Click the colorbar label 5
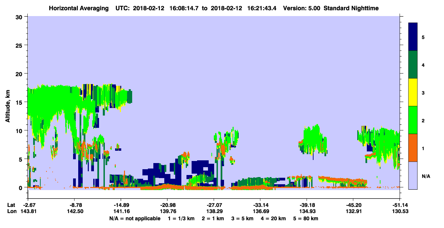 click(423, 37)
